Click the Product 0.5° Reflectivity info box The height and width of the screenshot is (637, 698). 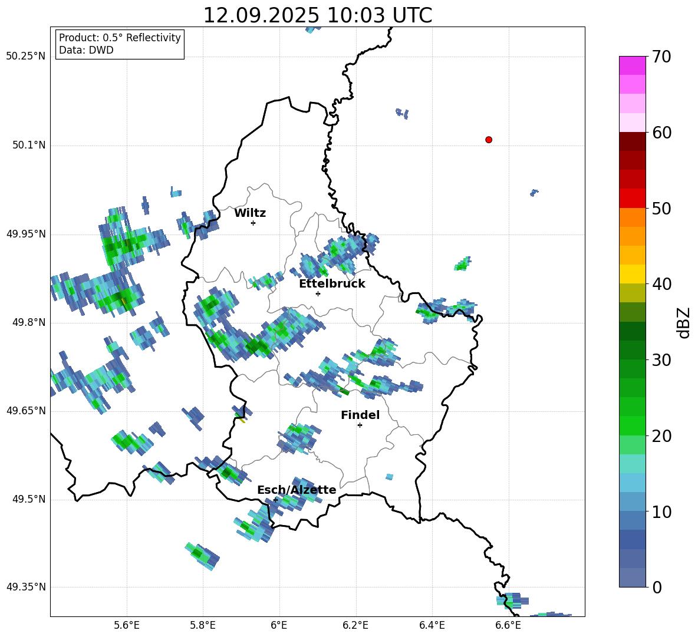pos(120,44)
